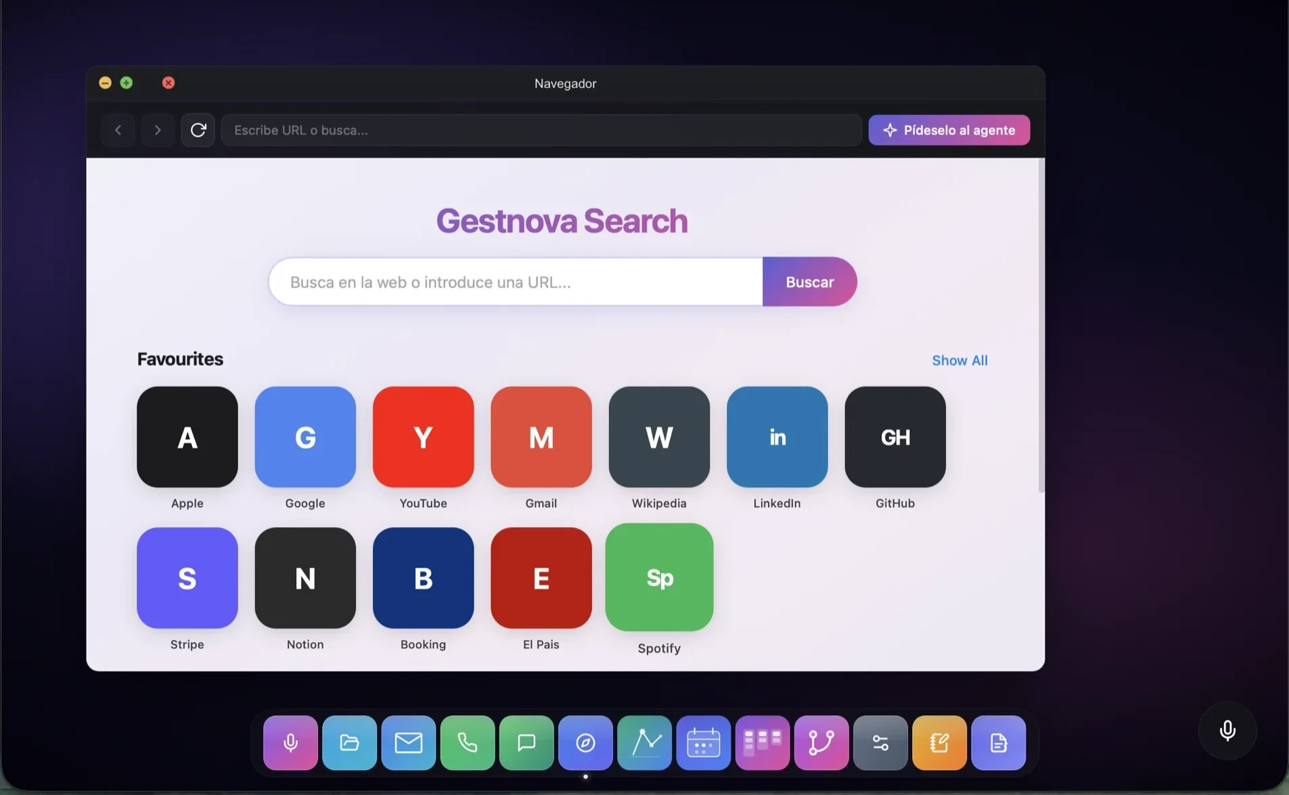Open the GitHub favourite tile
This screenshot has width=1289, height=795.
coord(895,437)
